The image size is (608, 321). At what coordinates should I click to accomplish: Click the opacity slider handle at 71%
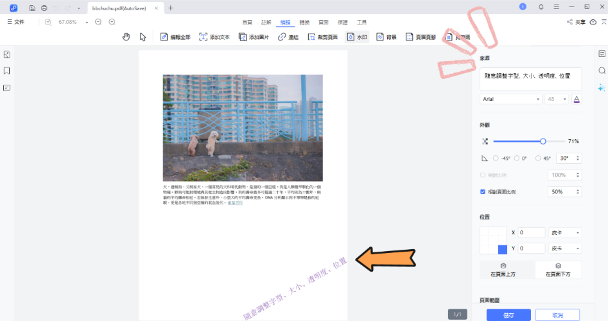pos(543,141)
